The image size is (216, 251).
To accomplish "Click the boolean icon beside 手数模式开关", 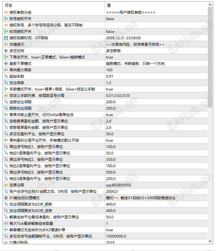I will 6,89.
